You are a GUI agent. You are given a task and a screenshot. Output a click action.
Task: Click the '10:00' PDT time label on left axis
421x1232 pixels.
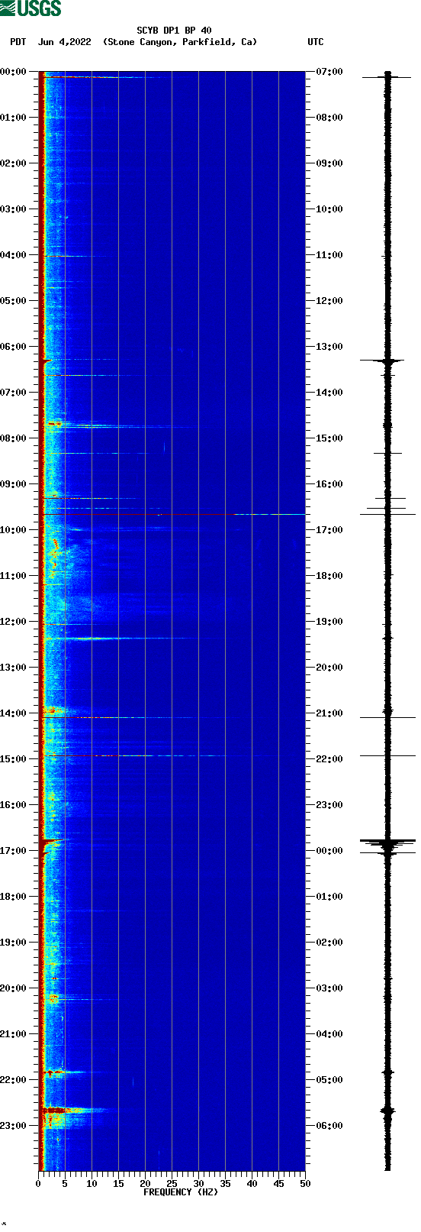click(x=14, y=530)
